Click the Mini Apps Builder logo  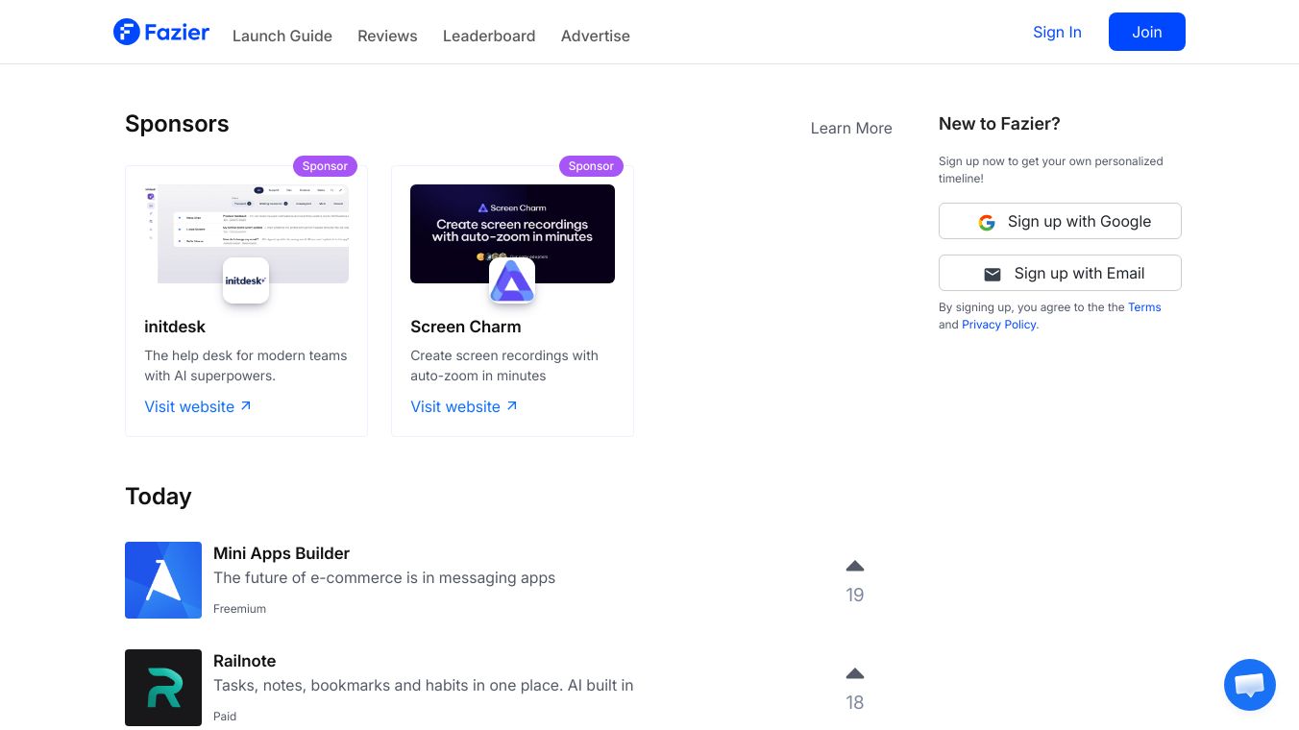[x=163, y=580]
